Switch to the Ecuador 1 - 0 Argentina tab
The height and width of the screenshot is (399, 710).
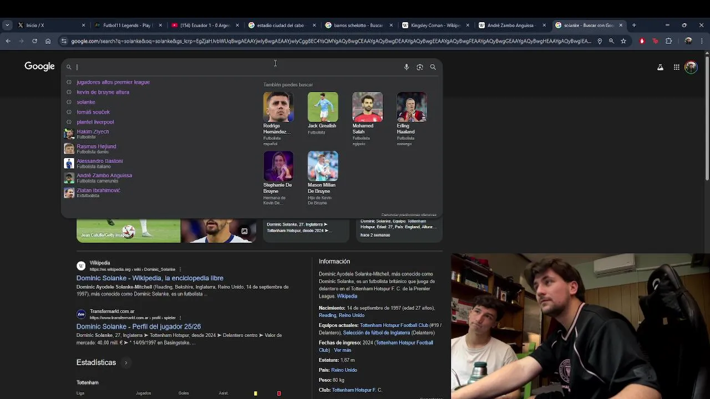[x=205, y=25]
